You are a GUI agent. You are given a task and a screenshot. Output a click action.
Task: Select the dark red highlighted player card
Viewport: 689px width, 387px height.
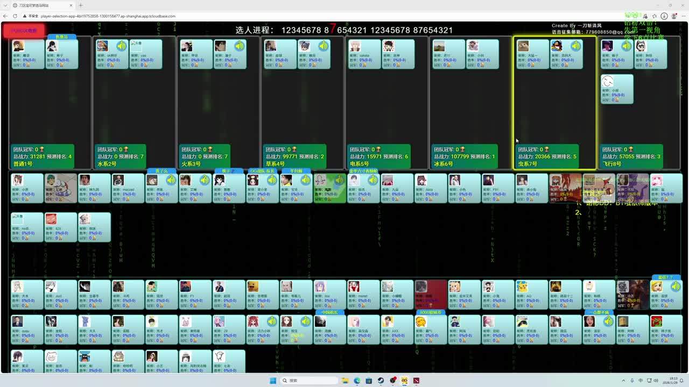430,294
